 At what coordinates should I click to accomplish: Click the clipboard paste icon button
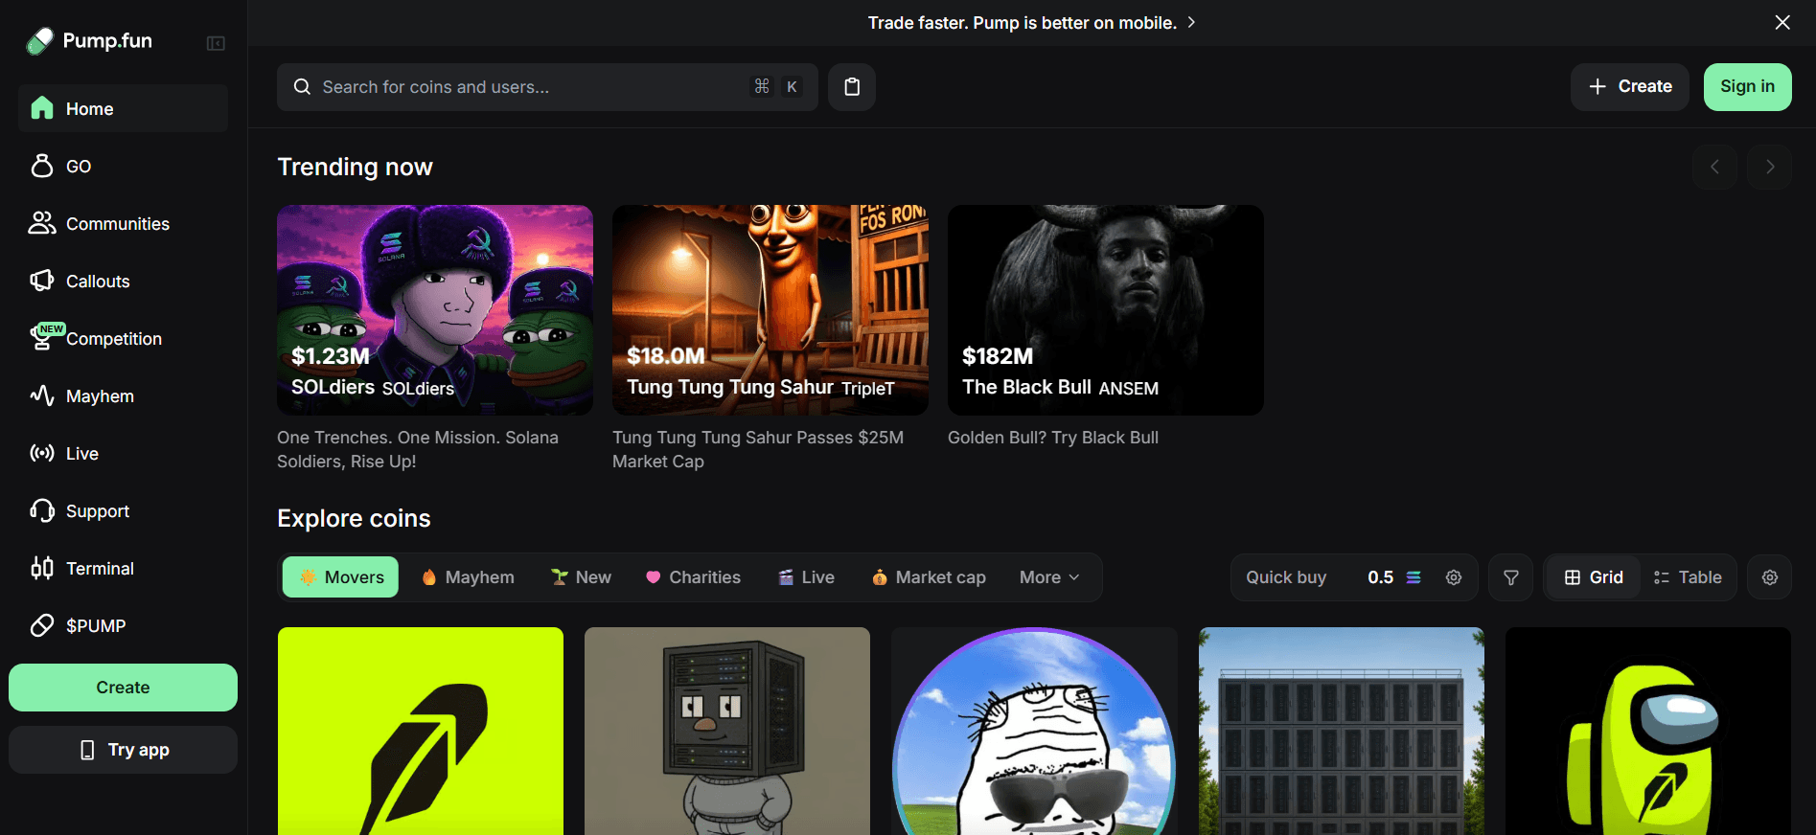click(x=852, y=87)
